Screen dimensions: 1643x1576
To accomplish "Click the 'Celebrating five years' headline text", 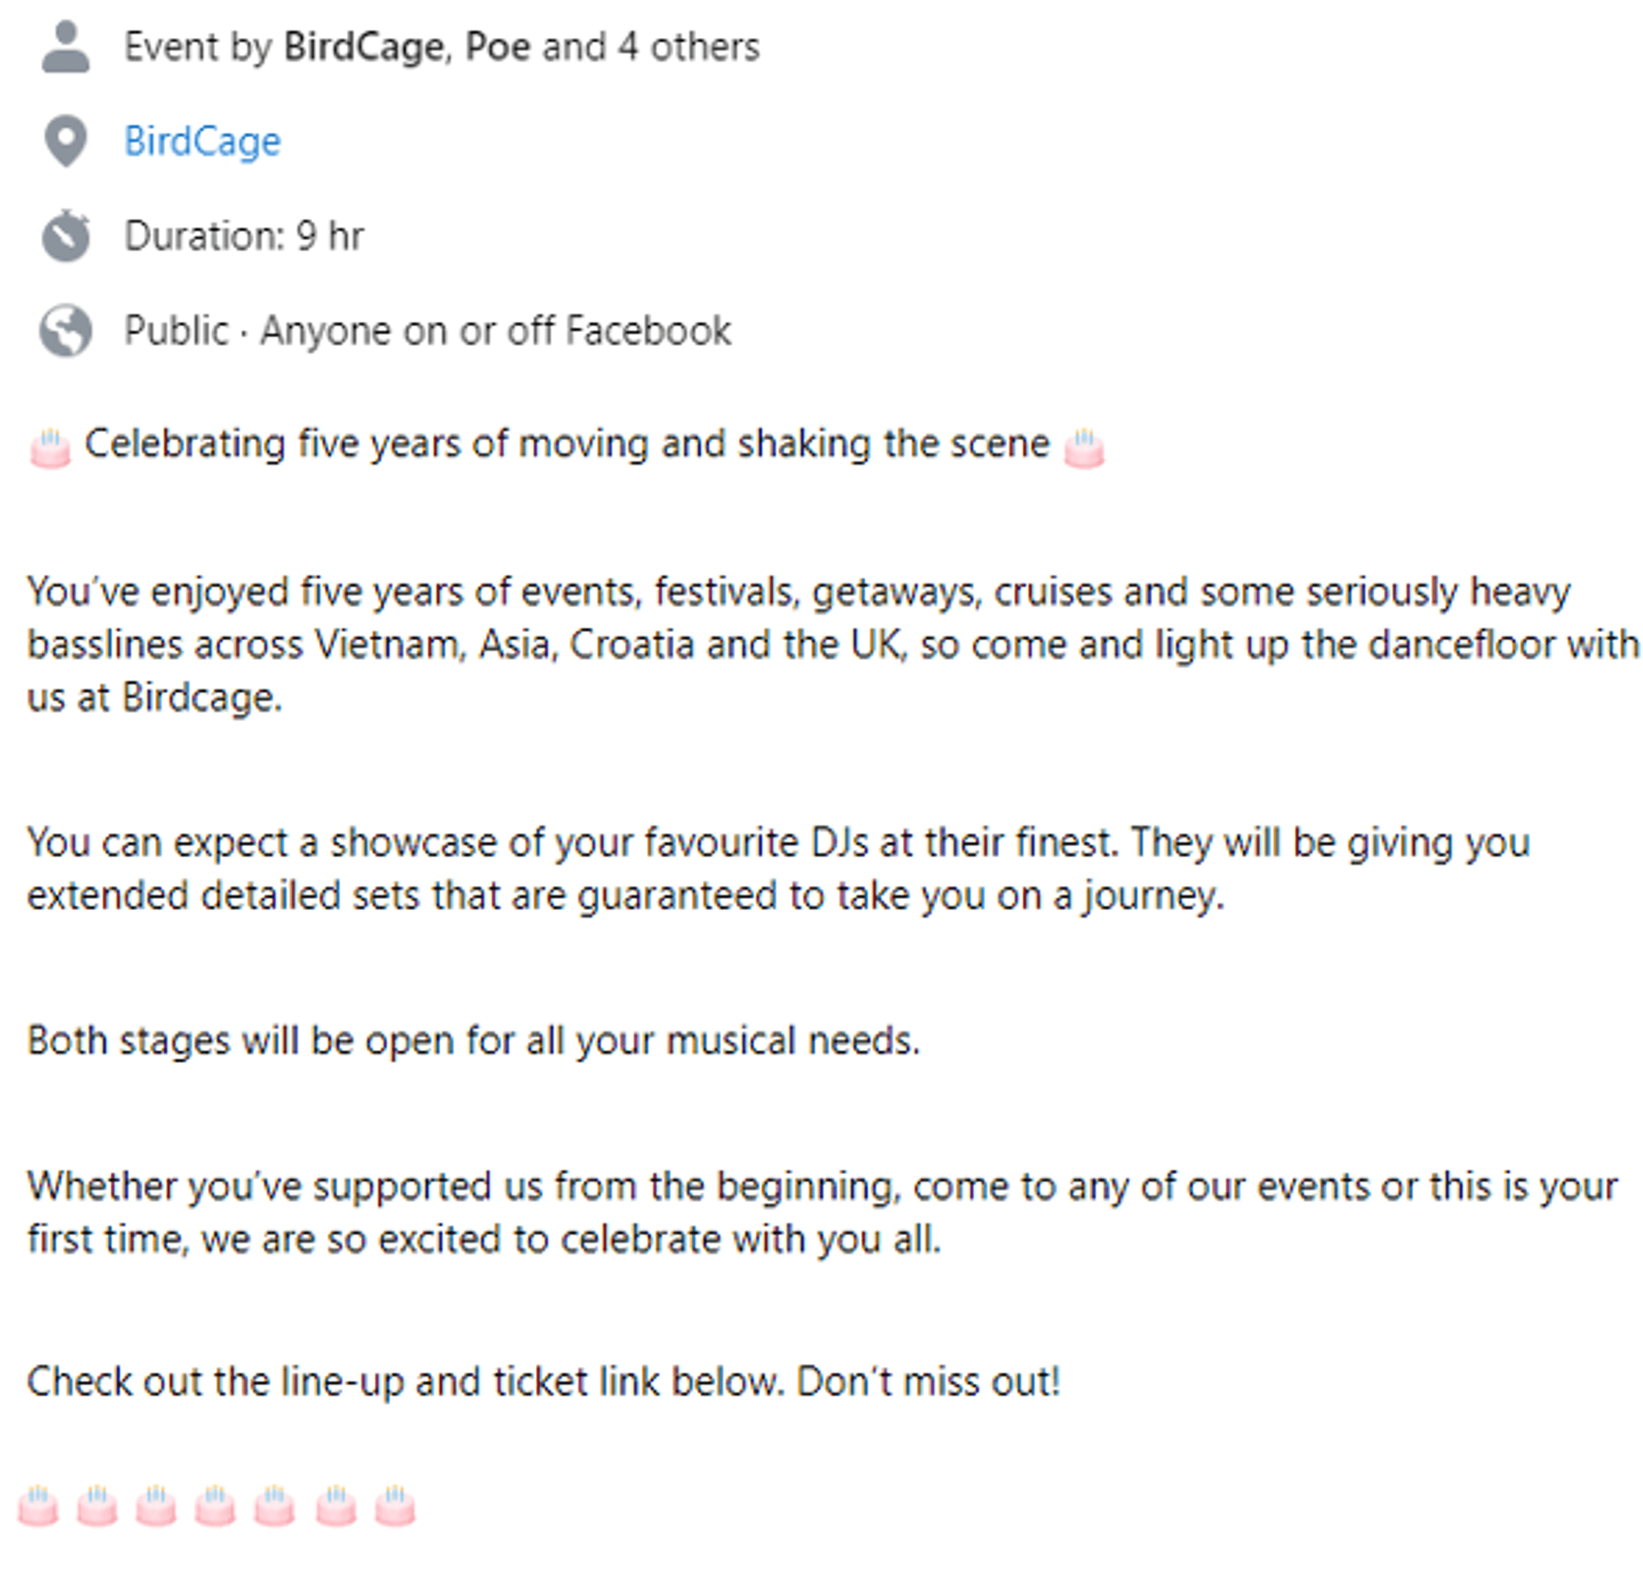I will (x=566, y=444).
